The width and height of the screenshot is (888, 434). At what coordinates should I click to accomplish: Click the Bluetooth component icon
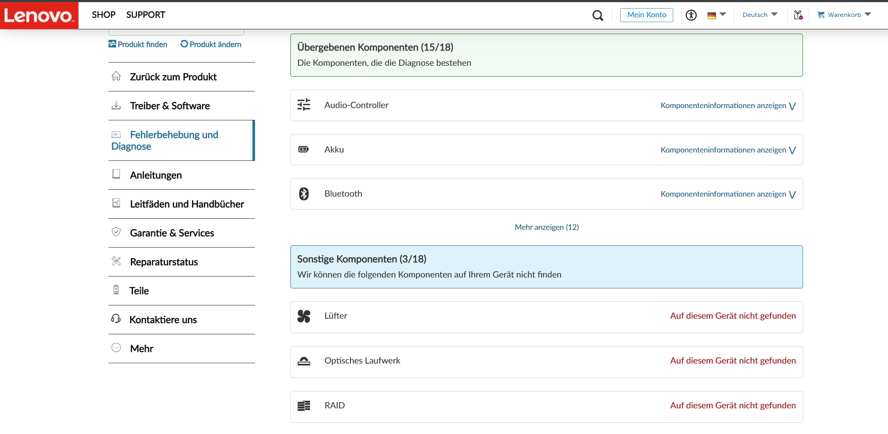303,194
